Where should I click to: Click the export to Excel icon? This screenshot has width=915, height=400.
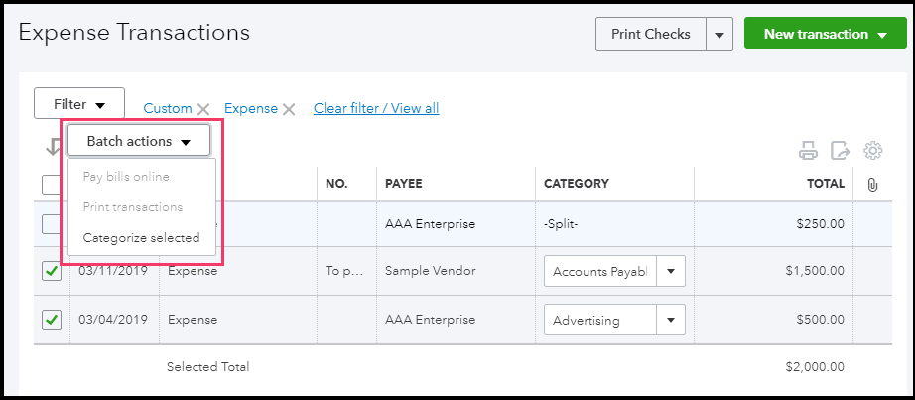tap(841, 151)
